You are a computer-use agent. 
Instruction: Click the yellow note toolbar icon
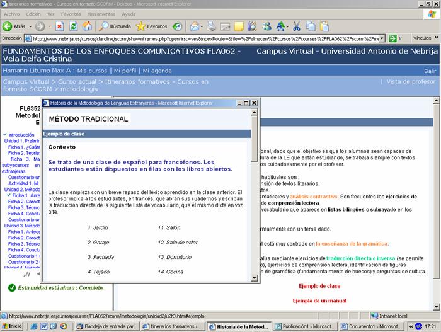pyautogui.click(x=239, y=26)
